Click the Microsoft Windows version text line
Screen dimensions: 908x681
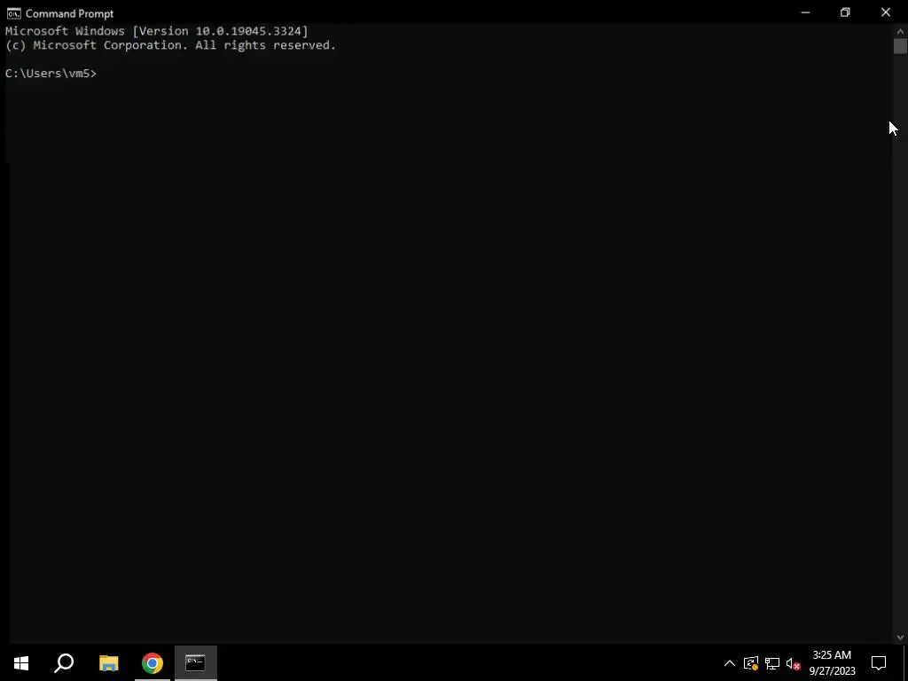coord(157,31)
